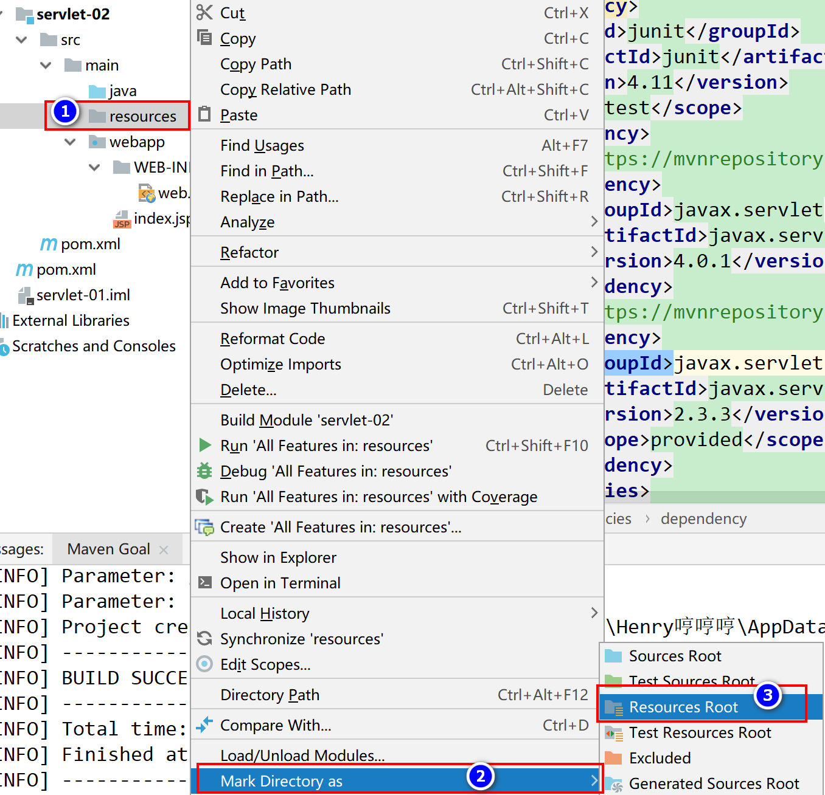Click the index.jsp file icon
The width and height of the screenshot is (825, 795).
(x=122, y=219)
